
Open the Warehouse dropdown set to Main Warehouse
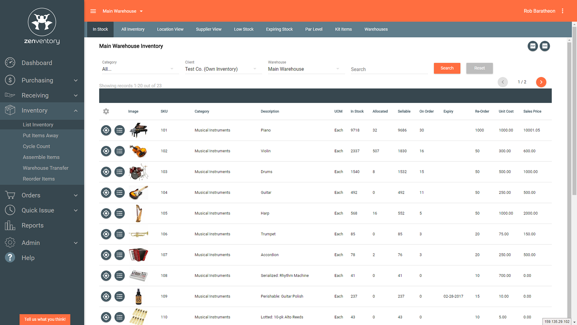tap(306, 69)
